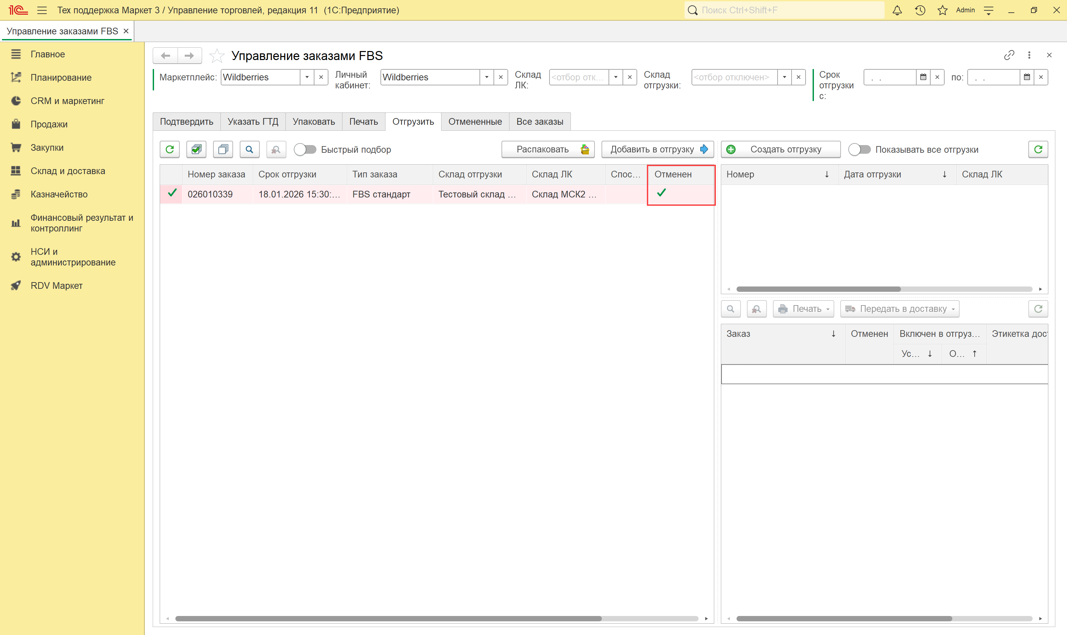Toggle Показывать все отгрузки switch
1067x635 pixels.
[x=860, y=149]
